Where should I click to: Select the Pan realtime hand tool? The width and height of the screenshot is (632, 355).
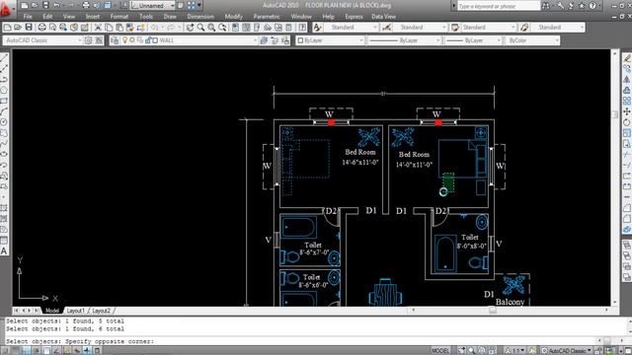[190, 28]
